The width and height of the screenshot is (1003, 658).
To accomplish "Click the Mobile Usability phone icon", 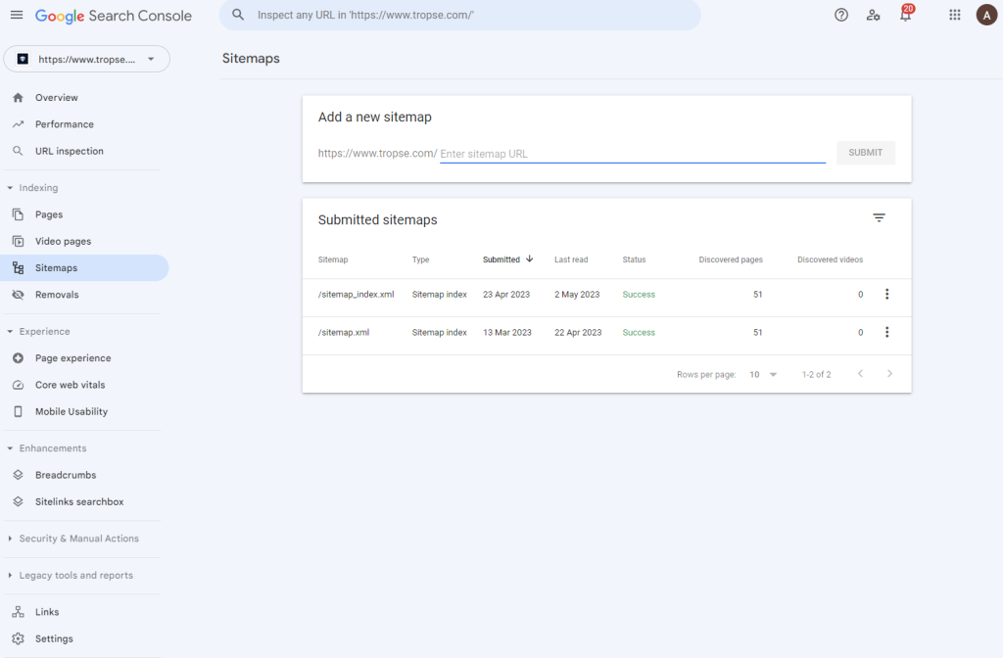I will (x=18, y=412).
